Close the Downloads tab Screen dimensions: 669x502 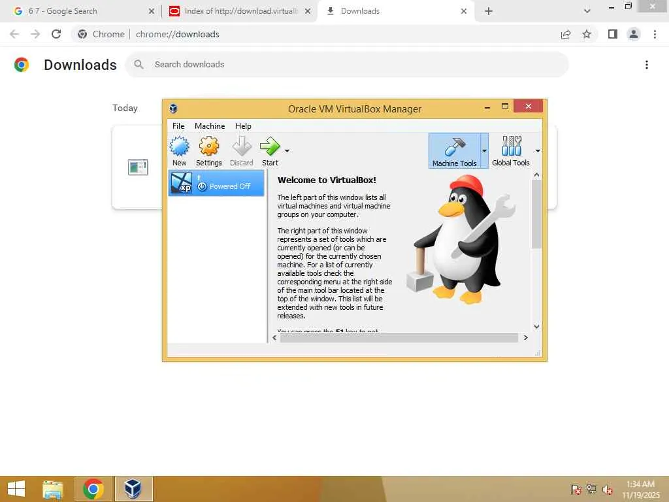[464, 11]
